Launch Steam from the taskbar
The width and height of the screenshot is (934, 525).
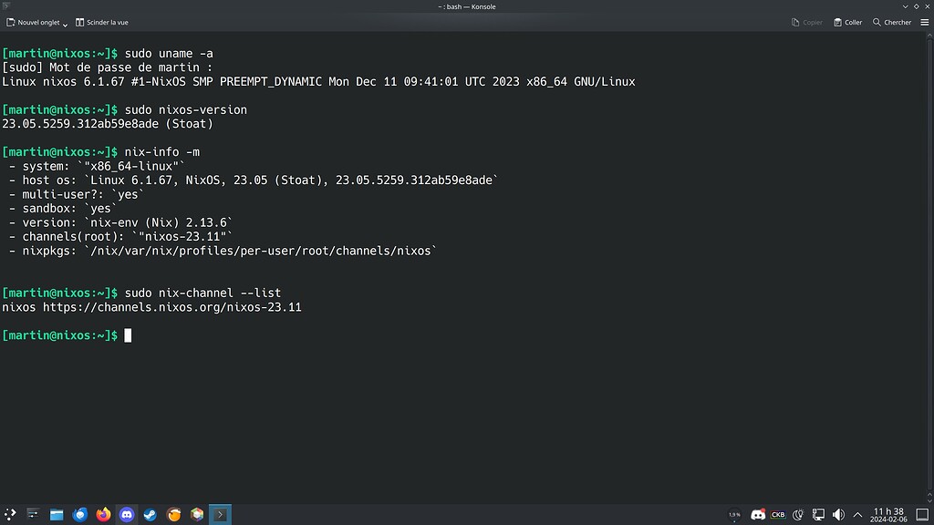click(150, 514)
